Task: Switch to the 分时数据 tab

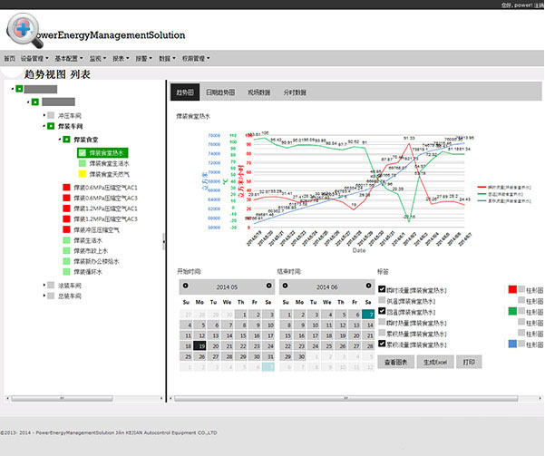Action: [x=295, y=92]
